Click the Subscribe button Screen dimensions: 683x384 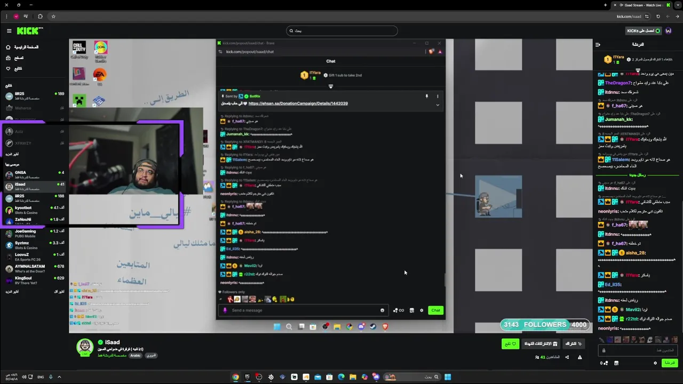[x=574, y=344]
